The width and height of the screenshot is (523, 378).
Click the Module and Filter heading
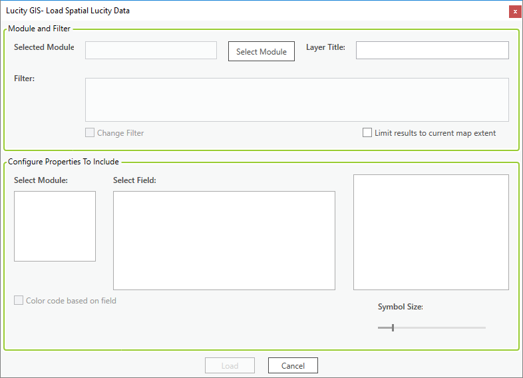pyautogui.click(x=39, y=29)
